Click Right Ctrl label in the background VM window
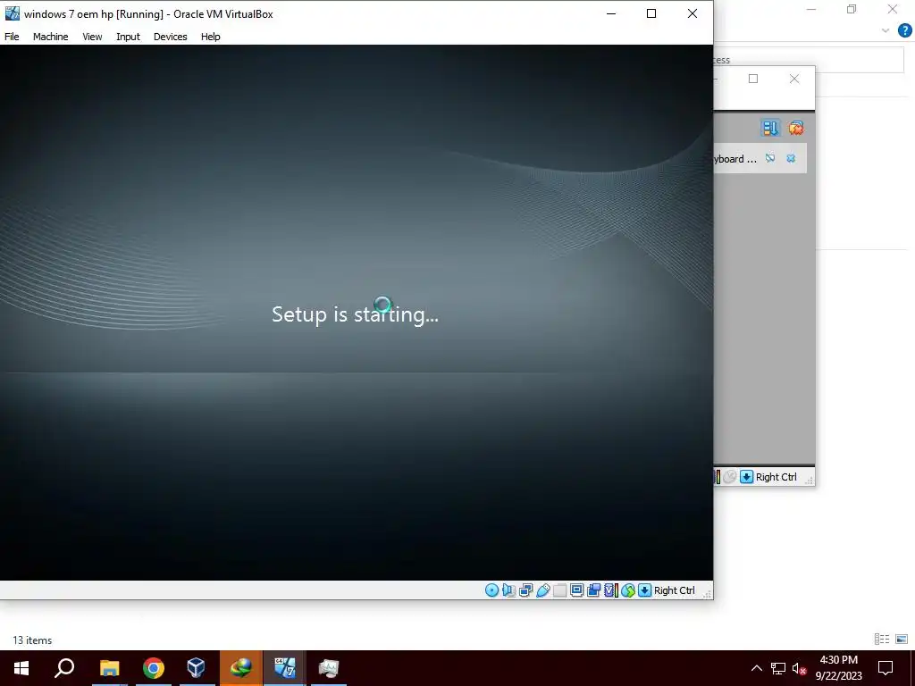 pos(776,477)
